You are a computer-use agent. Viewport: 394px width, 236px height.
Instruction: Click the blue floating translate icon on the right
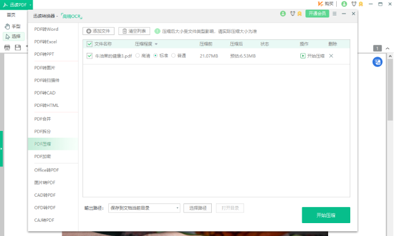pos(377,62)
